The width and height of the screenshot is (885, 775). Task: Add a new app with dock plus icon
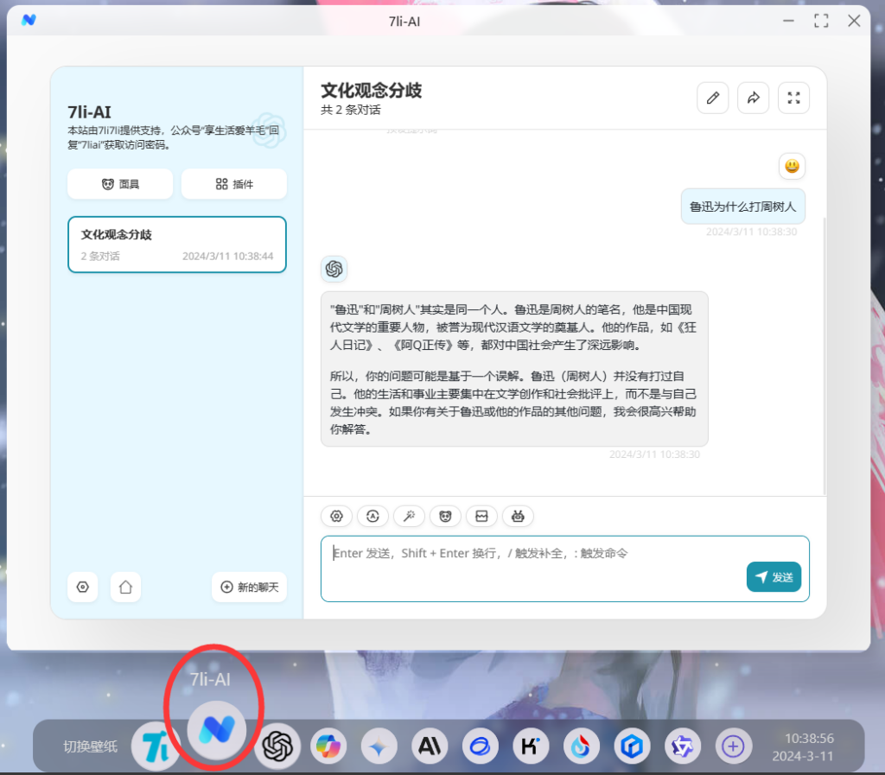733,746
